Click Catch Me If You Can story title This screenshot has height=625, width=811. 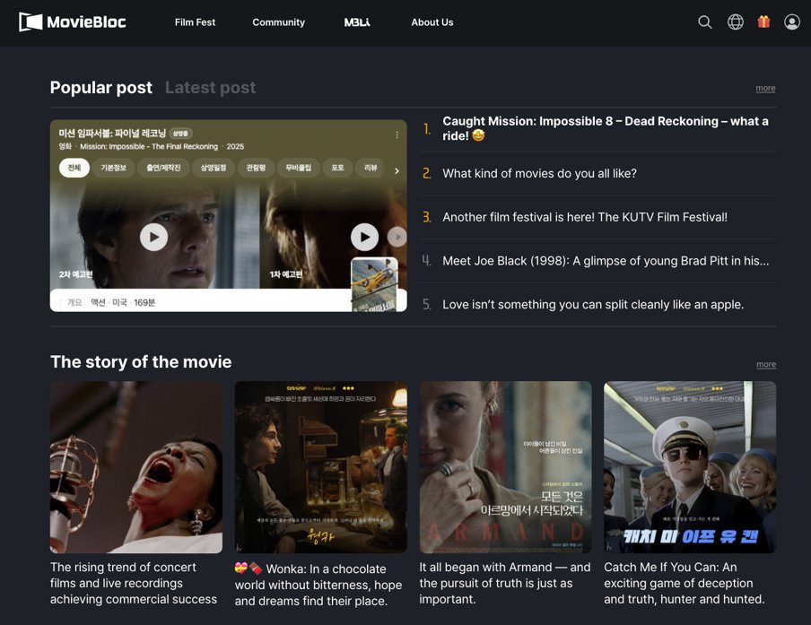pyautogui.click(x=685, y=583)
